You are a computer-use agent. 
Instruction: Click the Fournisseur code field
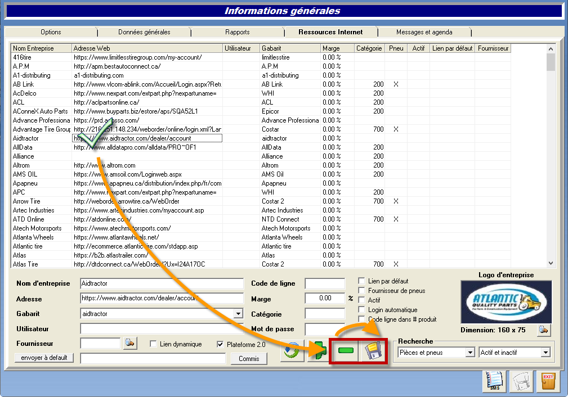click(100, 343)
